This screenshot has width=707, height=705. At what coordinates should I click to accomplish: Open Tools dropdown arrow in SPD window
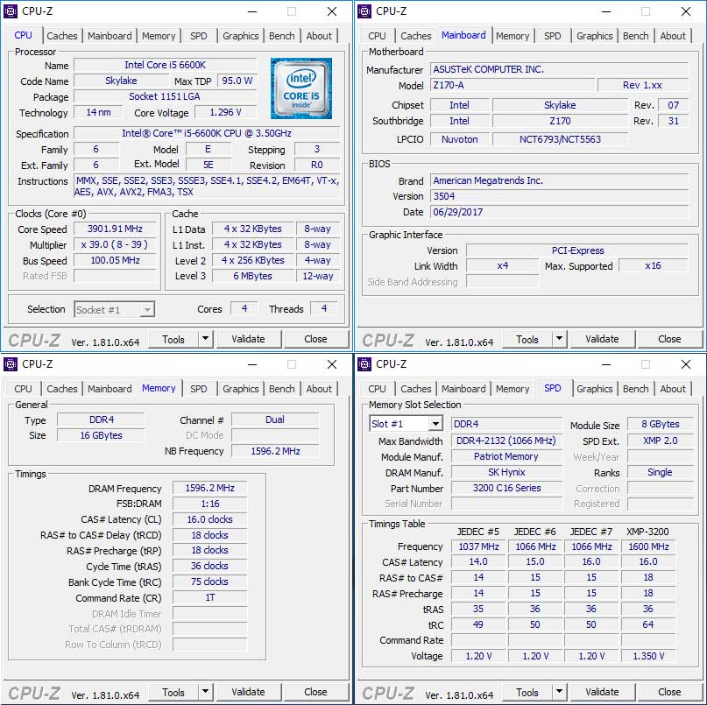coord(559,692)
